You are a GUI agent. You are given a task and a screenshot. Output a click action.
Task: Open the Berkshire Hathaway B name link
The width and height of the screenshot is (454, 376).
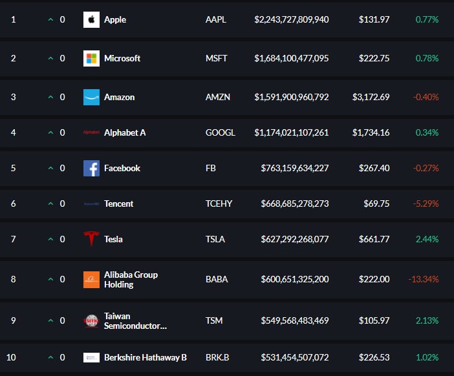146,358
